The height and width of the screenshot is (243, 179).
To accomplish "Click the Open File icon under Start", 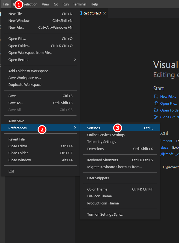I will pyautogui.click(x=156, y=103).
